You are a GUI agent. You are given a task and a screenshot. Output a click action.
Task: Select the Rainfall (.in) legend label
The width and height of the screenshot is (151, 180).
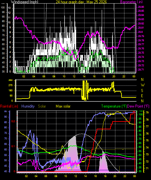[x=9, y=106]
